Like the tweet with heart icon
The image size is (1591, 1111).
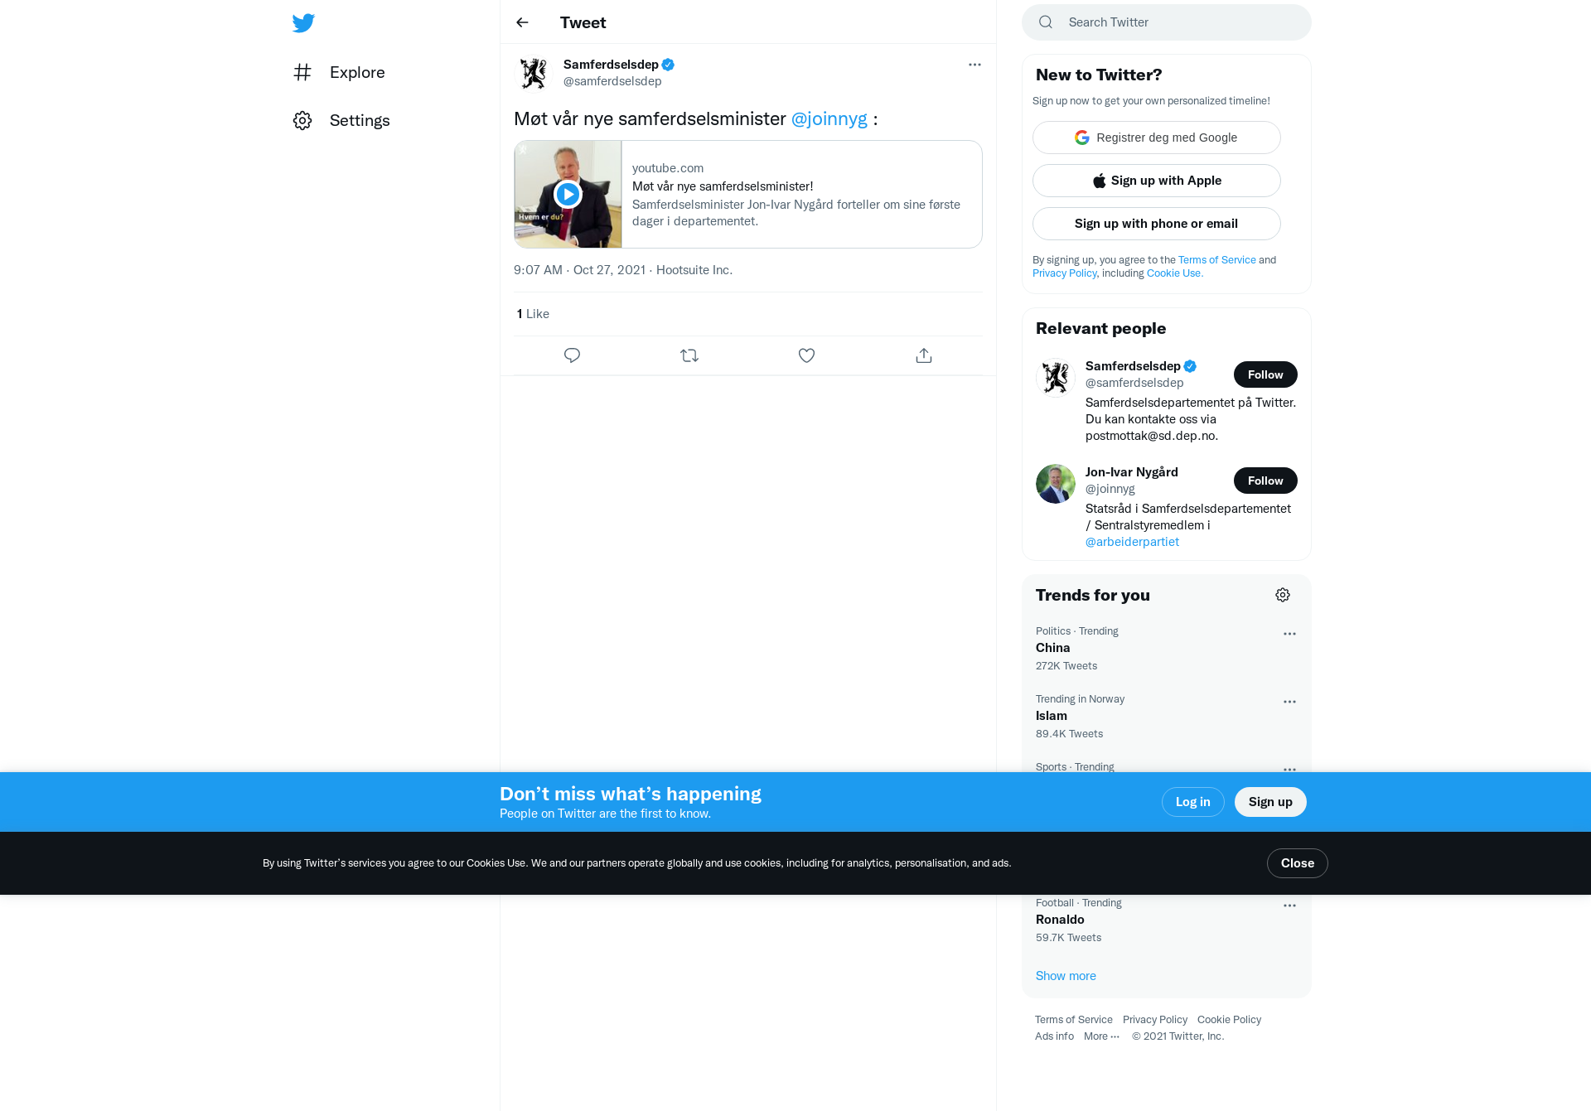point(806,355)
